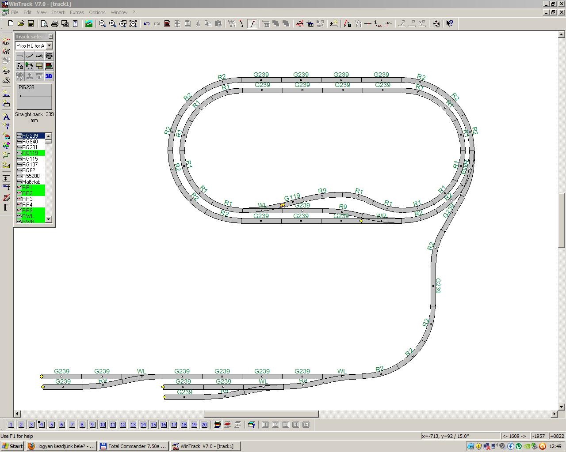This screenshot has width=566, height=452.
Task: Open the Extras menu
Action: click(x=76, y=12)
